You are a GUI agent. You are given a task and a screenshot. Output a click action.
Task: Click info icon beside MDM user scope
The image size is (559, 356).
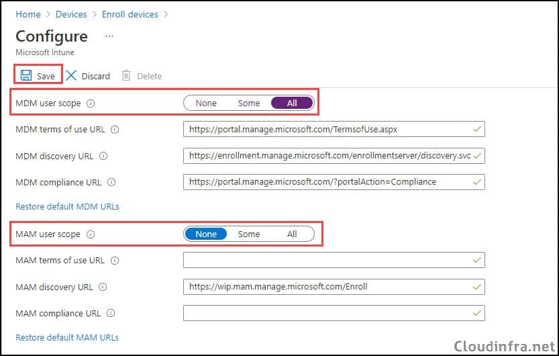(91, 103)
